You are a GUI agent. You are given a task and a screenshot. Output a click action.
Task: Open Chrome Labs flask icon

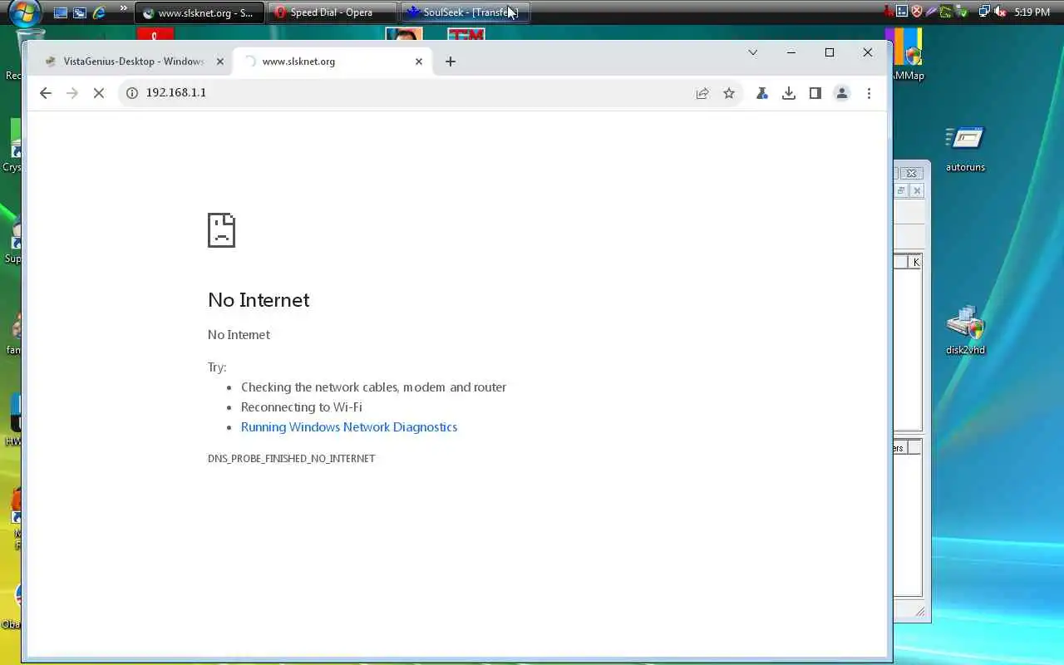762,93
